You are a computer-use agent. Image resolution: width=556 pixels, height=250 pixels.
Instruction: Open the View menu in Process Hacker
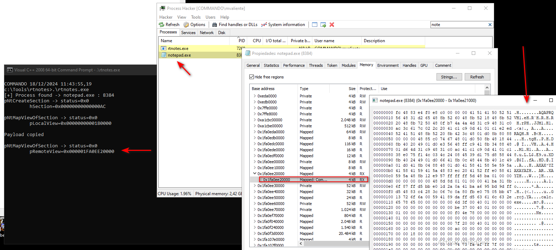pos(182,17)
